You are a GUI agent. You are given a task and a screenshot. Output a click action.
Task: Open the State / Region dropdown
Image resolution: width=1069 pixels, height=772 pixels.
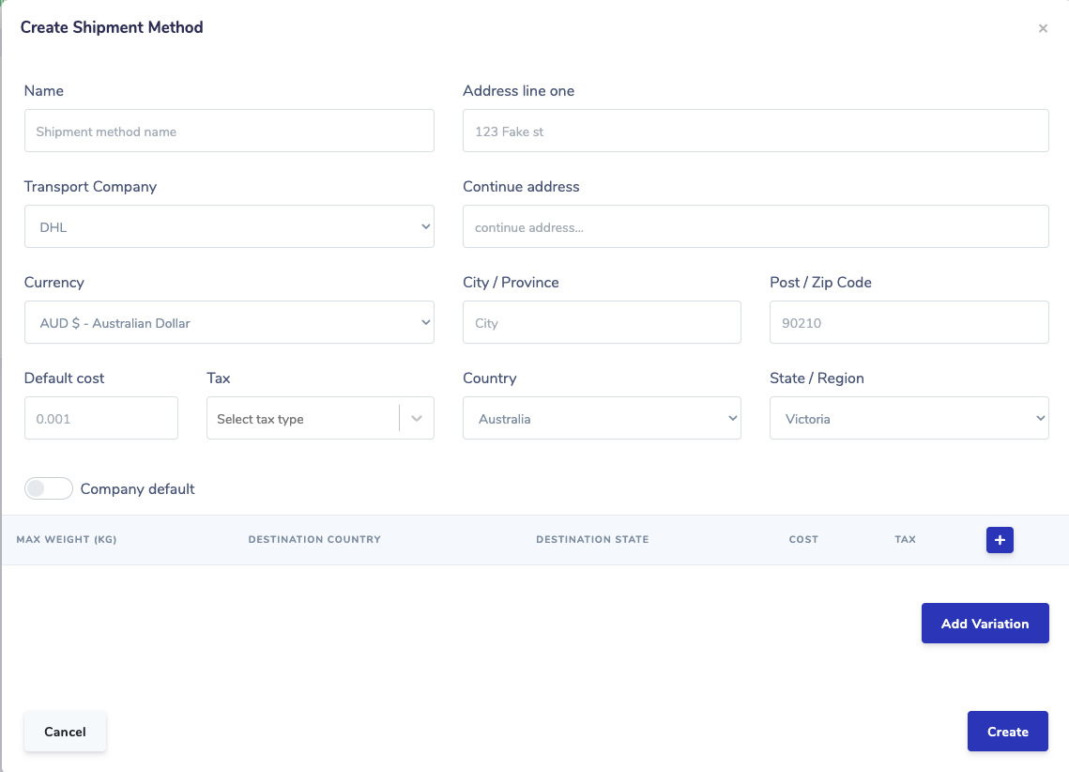point(909,418)
